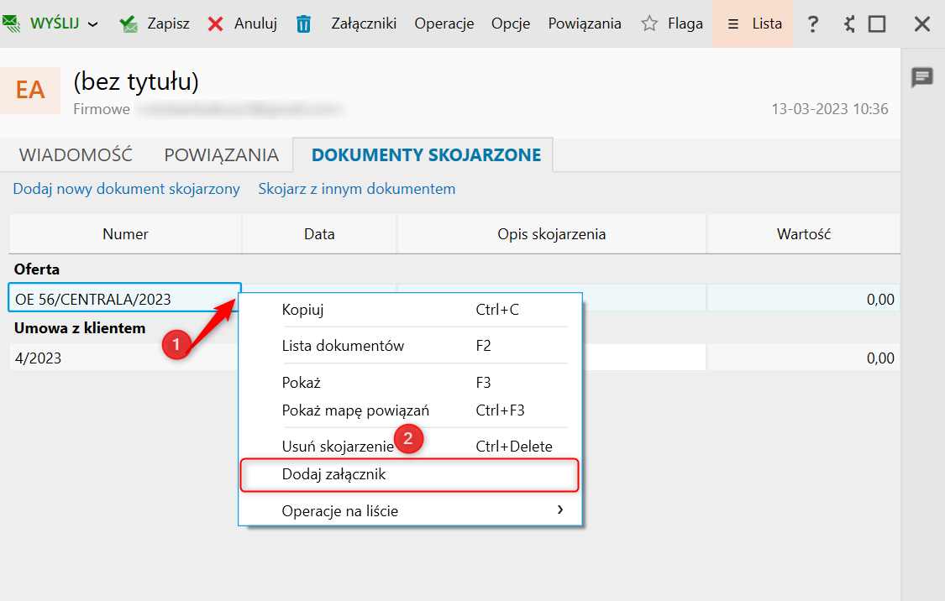
Task: Maximize the window with the square icon
Action: (x=877, y=24)
